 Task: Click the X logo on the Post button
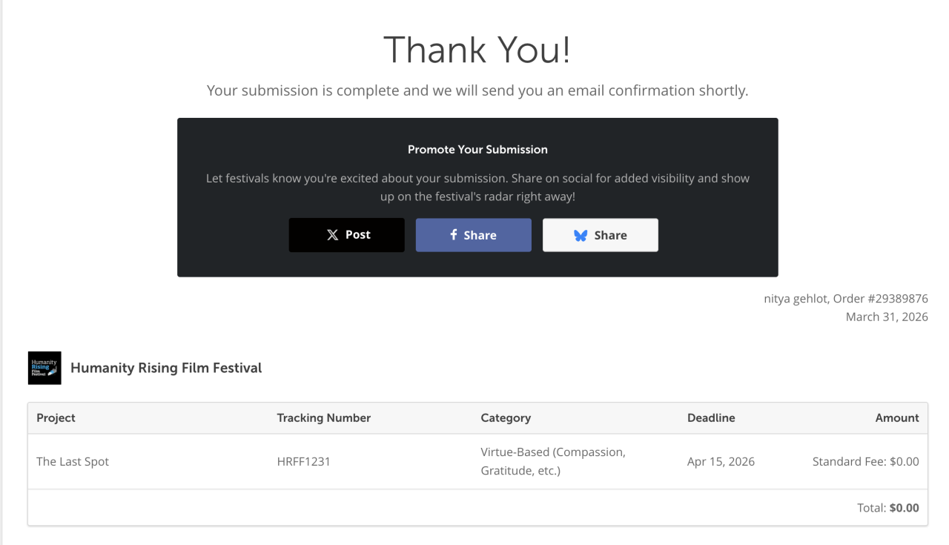click(x=333, y=235)
